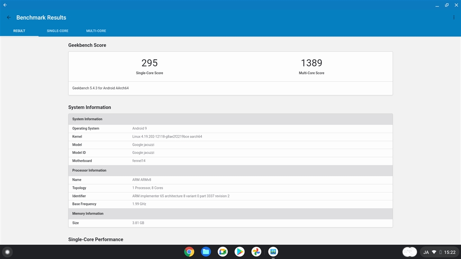Close the Geekbench window

coord(456,5)
